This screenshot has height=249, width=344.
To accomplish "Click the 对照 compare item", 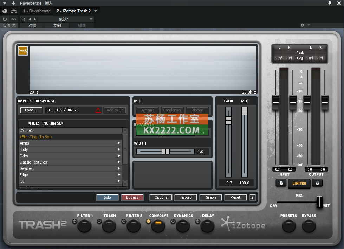I will pos(32,25).
